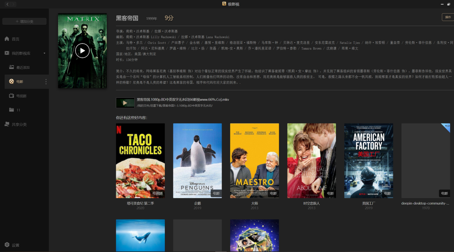The height and width of the screenshot is (252, 454).
Task: Go forward with the right arrow
Action: click(x=14, y=4)
